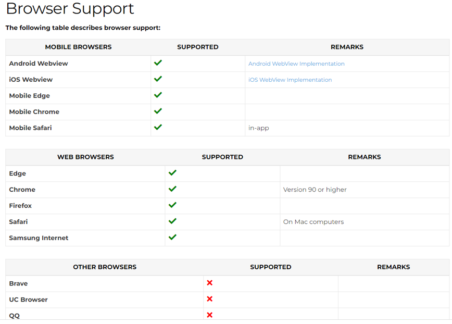The height and width of the screenshot is (324, 452).
Task: Click the Mobile Safari row label
Action: (30, 128)
